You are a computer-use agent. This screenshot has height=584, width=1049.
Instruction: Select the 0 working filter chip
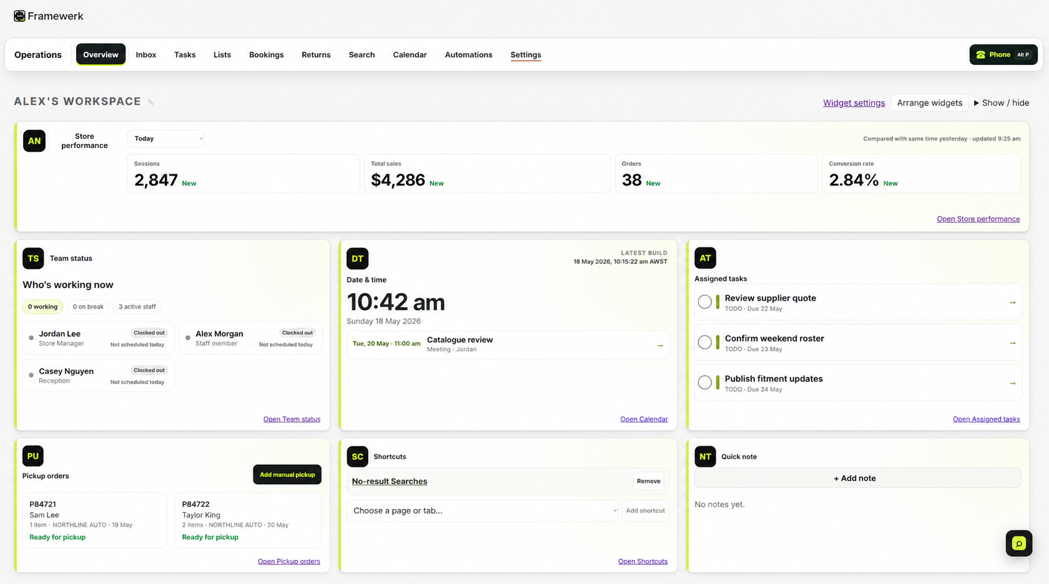(x=42, y=306)
